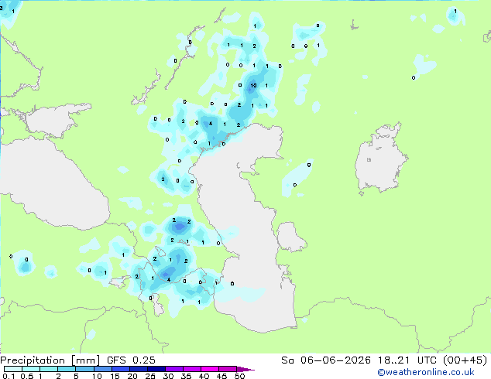Click the legend label 35
The height and width of the screenshot is (379, 491).
186,376
